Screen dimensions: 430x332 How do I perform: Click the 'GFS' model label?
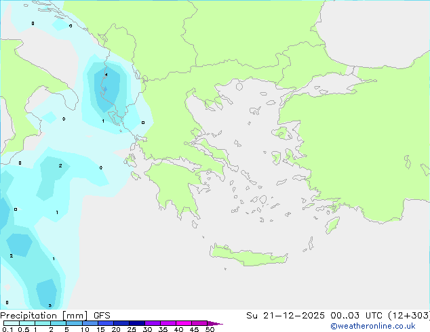click(x=102, y=316)
